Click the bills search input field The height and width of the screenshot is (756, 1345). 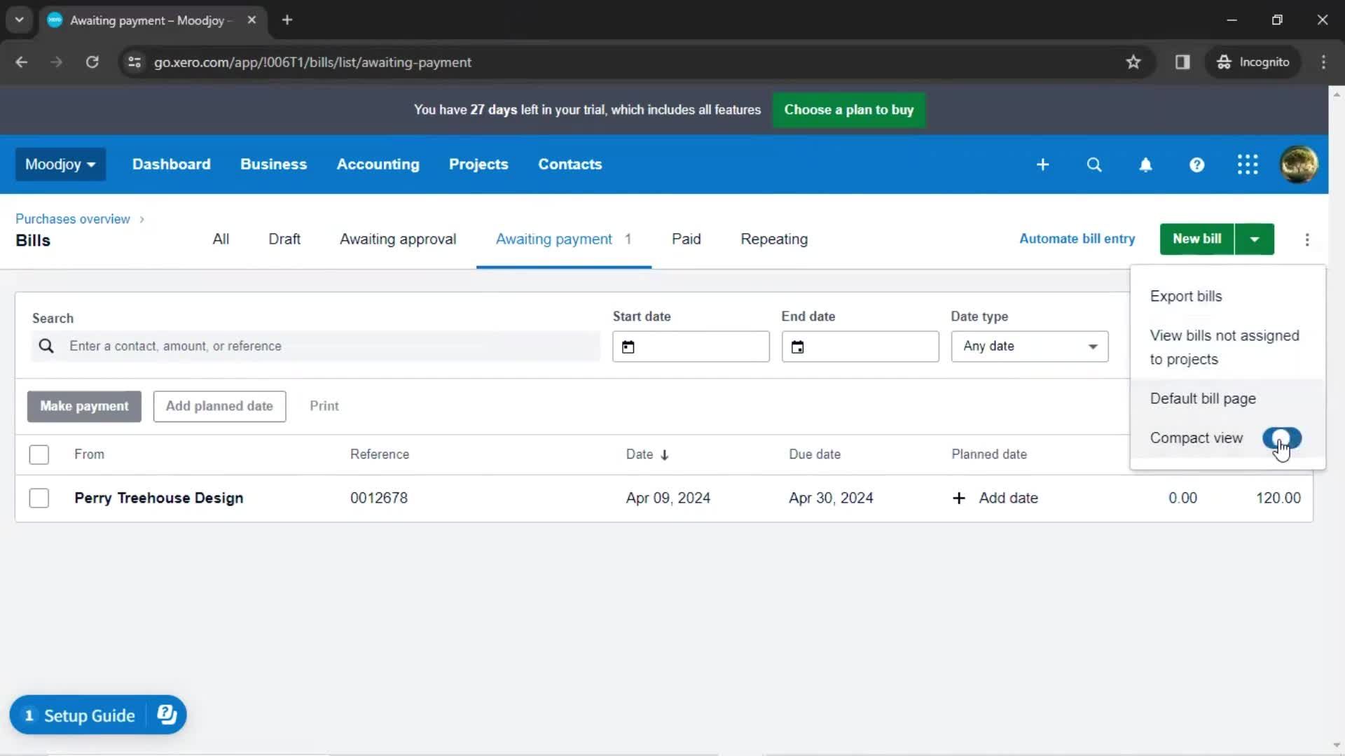coord(315,346)
